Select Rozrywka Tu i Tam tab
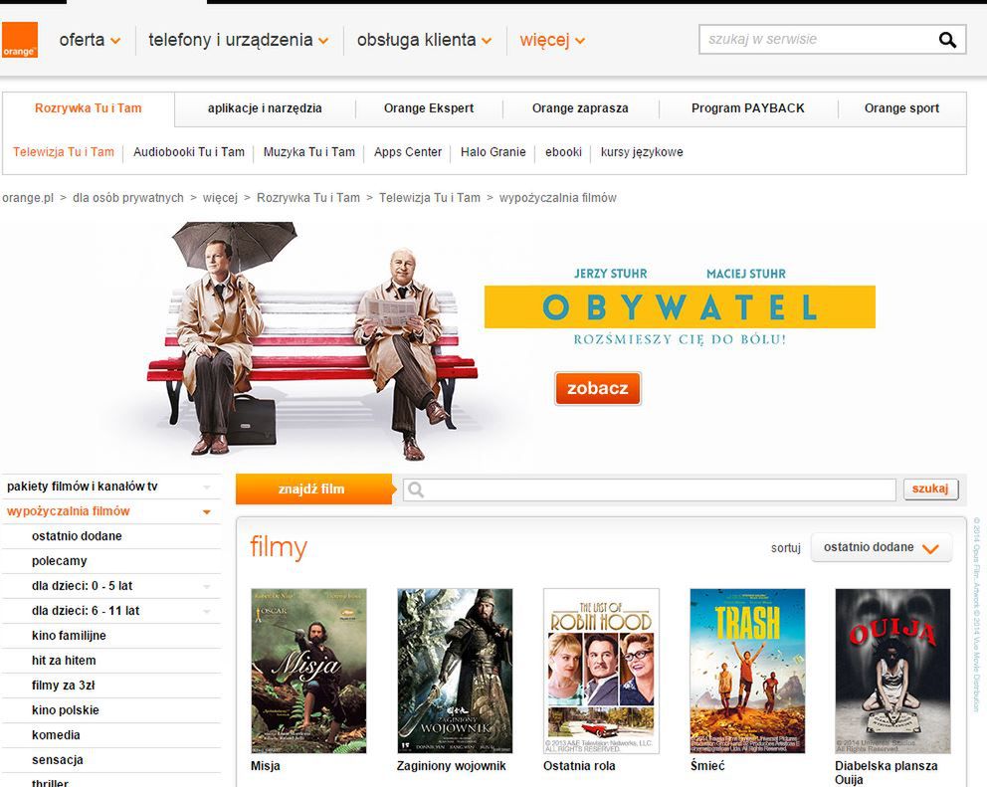987x787 pixels. click(x=89, y=108)
